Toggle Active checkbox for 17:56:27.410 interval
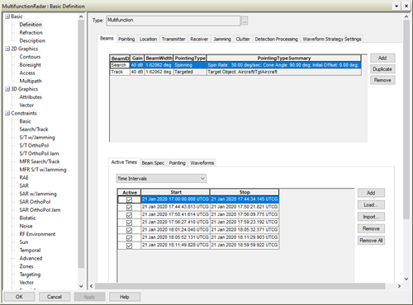Screen dimensions: 413x305 129,223
